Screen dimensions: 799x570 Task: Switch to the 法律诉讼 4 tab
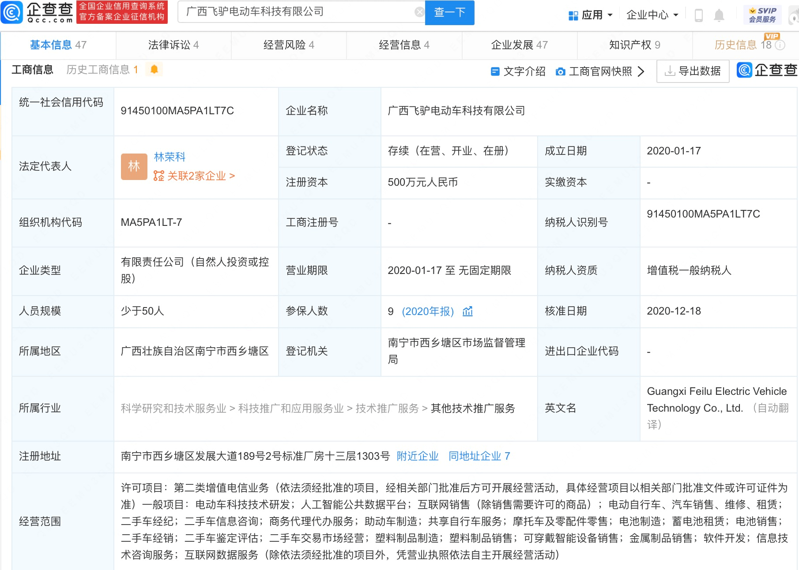coord(173,45)
